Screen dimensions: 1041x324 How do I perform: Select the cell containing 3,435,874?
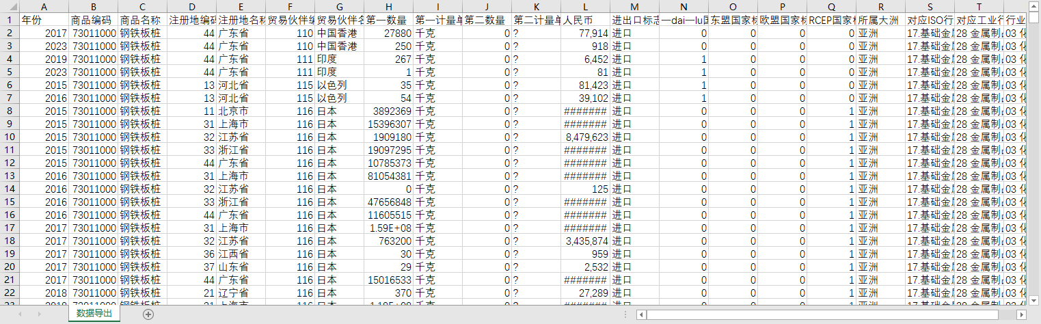click(585, 241)
